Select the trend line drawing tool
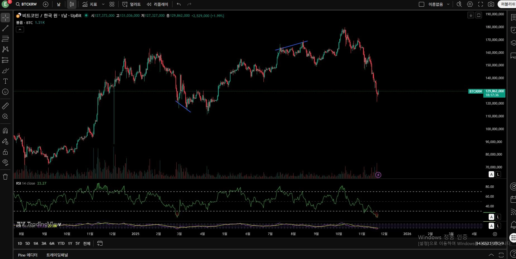 5,28
